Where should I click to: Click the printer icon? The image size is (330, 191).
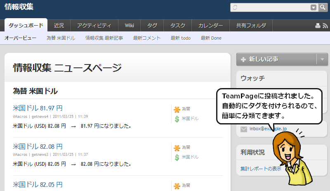pos(318,26)
